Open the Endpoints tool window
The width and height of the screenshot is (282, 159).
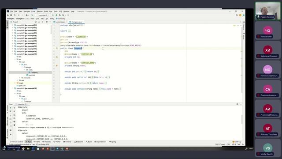click(x=78, y=142)
